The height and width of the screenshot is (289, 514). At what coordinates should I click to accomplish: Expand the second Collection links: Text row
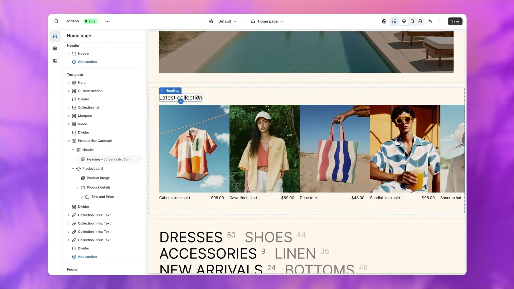click(x=69, y=223)
